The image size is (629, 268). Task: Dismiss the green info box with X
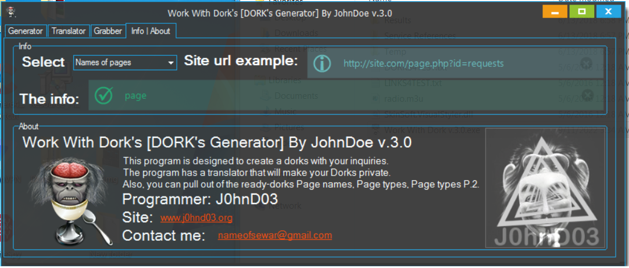(x=587, y=95)
